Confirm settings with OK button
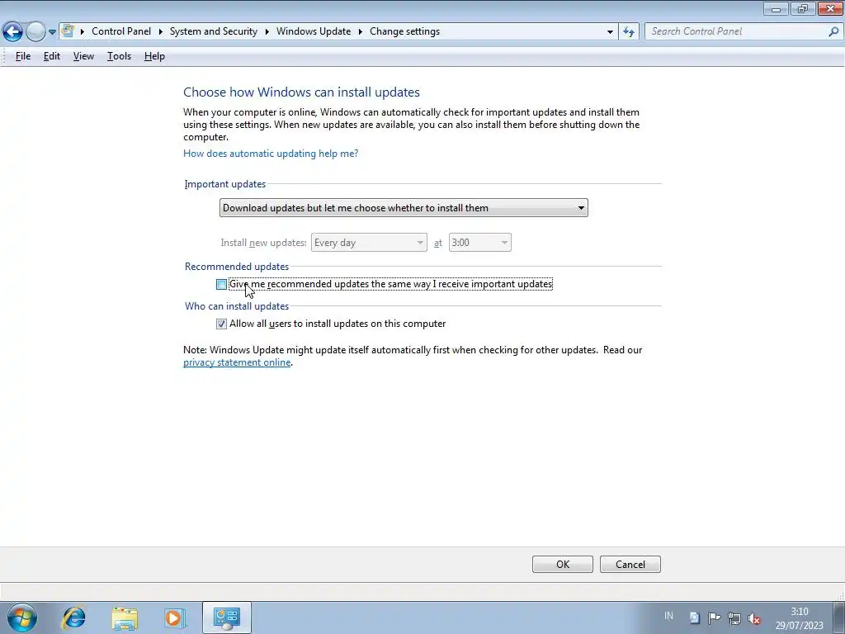Image resolution: width=845 pixels, height=634 pixels. pos(563,565)
